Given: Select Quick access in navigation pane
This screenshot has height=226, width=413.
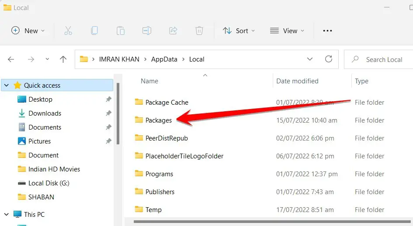Looking at the screenshot, I should point(57,85).
